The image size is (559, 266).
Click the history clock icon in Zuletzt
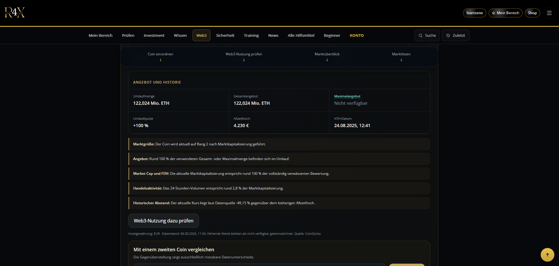pos(448,36)
